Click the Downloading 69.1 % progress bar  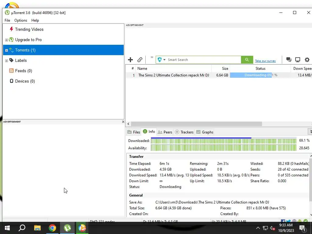(x=260, y=75)
